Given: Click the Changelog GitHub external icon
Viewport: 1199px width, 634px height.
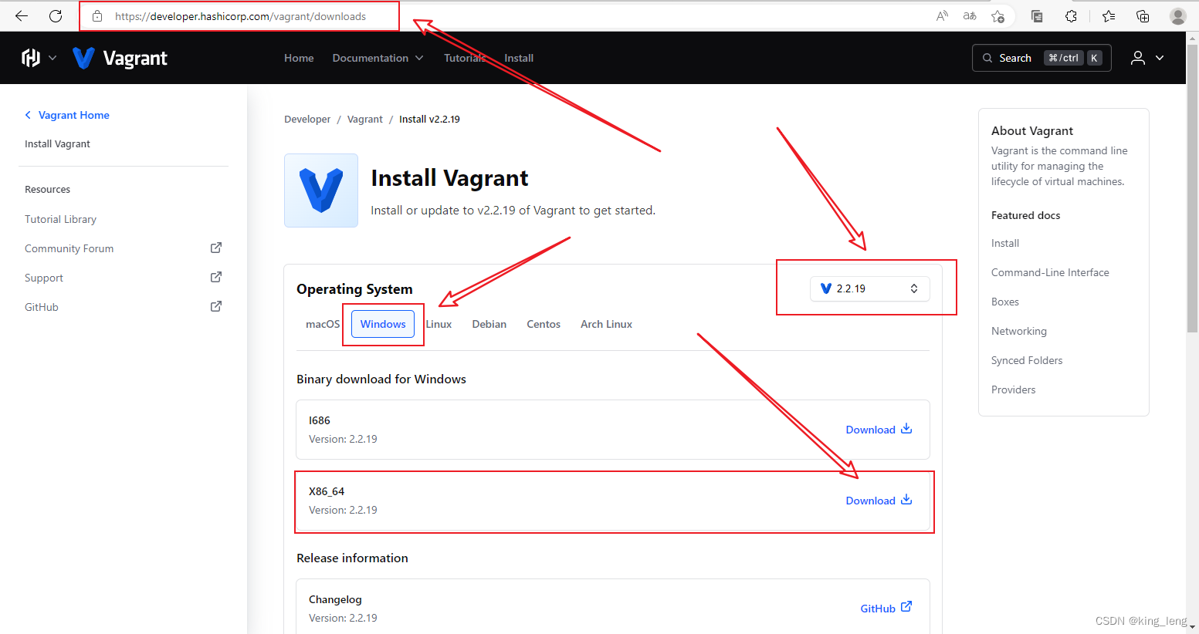Looking at the screenshot, I should [x=906, y=607].
